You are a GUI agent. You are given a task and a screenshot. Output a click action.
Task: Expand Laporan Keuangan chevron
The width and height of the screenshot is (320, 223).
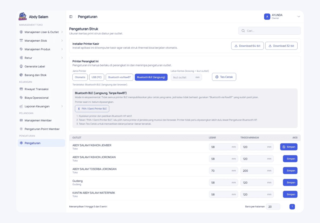point(62,106)
